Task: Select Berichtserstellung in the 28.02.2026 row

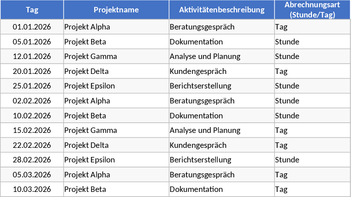Action: click(200, 160)
